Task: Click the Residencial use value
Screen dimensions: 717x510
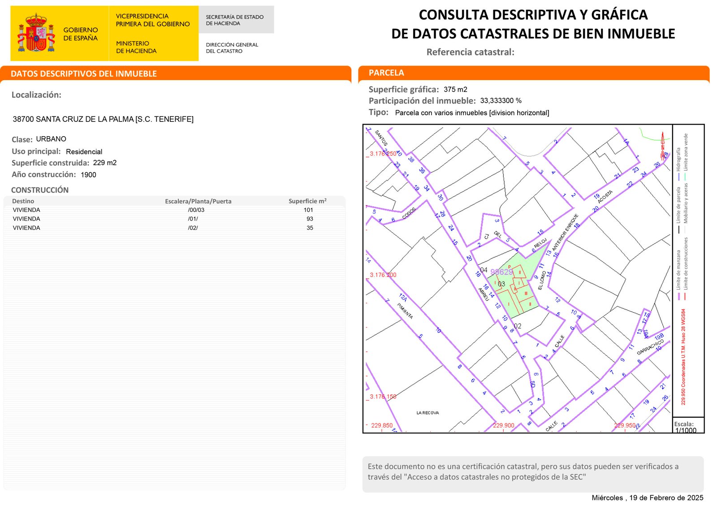Action: [84, 152]
